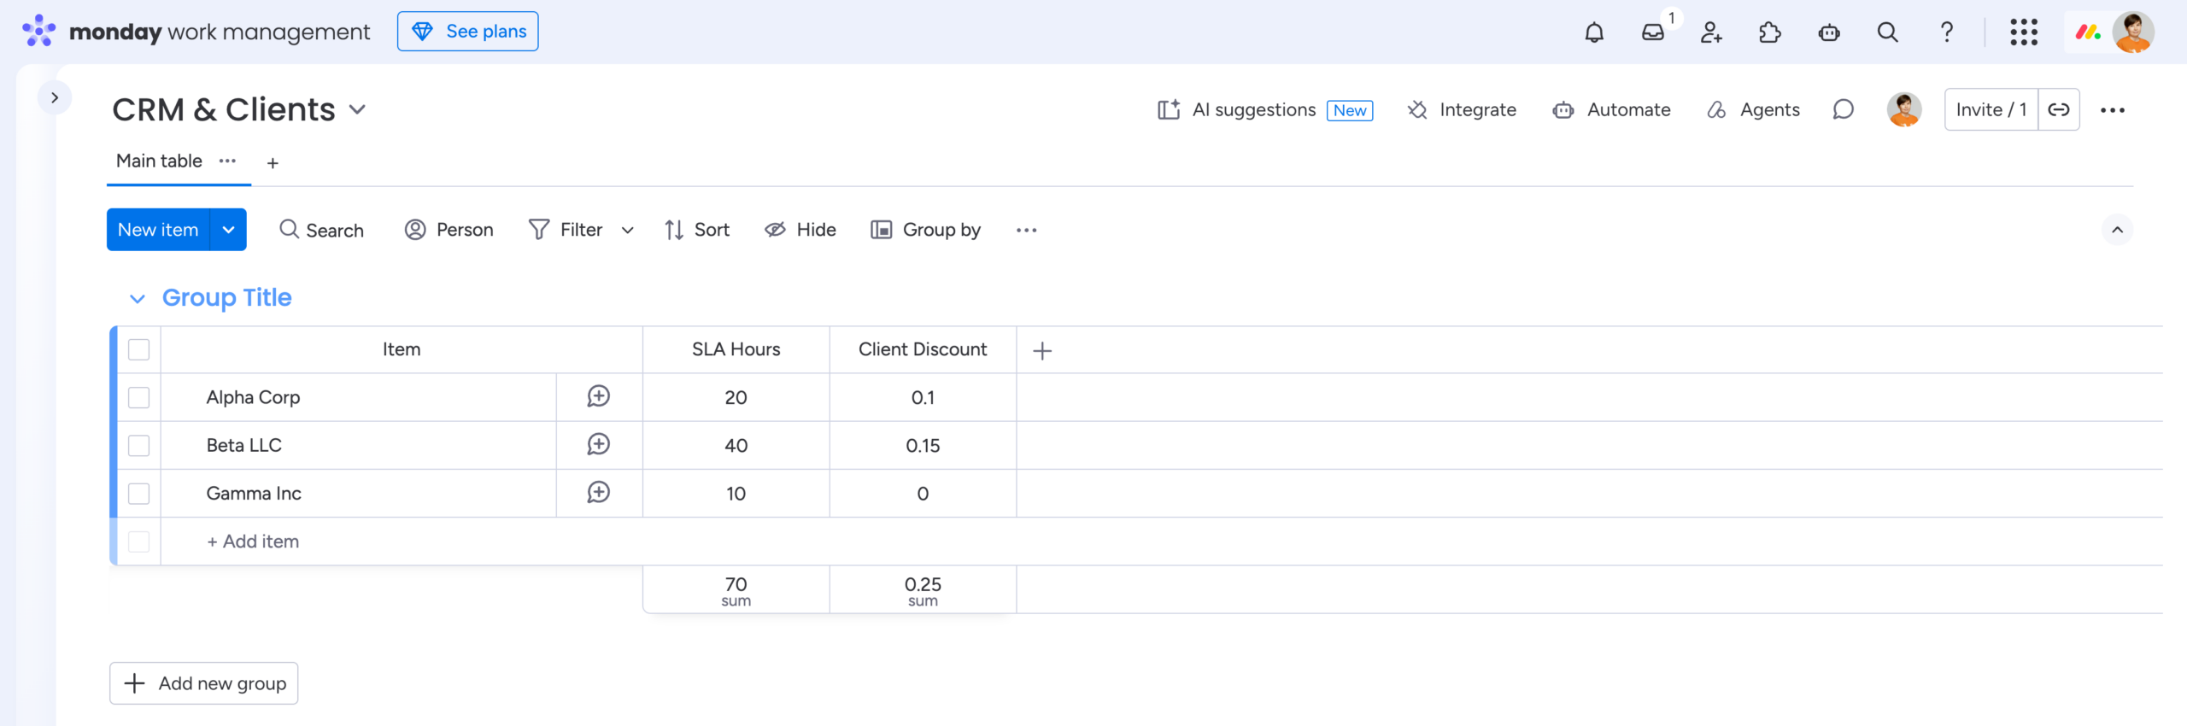The image size is (2187, 726).
Task: Click Add new group button
Action: coord(203,683)
